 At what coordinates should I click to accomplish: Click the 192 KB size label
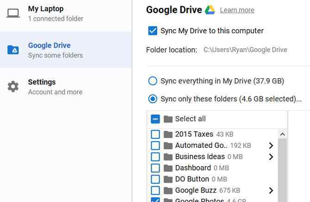click(x=241, y=146)
